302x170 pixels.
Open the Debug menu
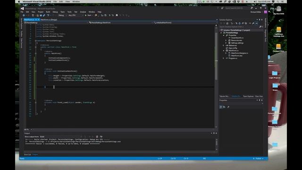click(55, 12)
